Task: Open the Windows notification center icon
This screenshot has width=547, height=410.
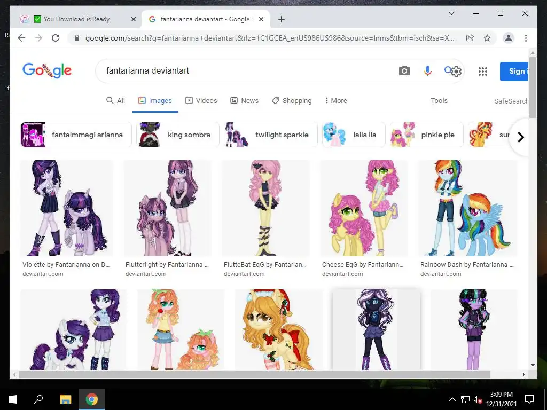Action: point(529,399)
